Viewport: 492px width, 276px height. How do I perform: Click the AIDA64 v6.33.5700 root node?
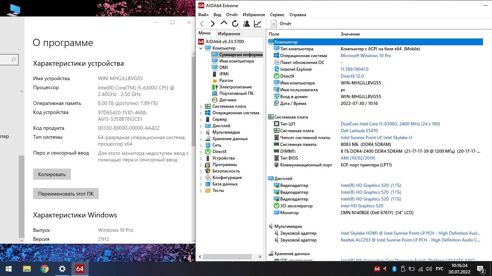[x=221, y=42]
